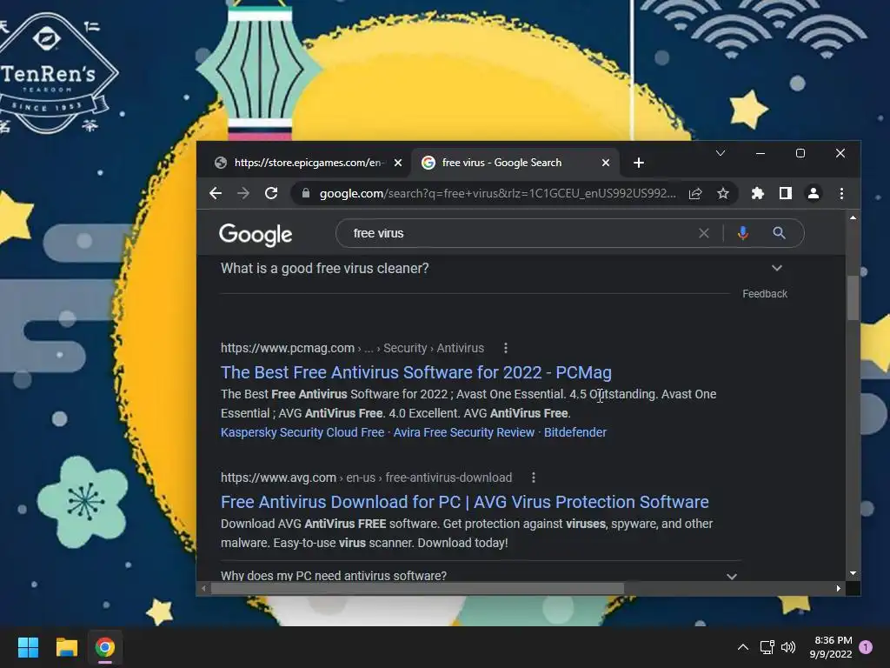Show hidden system tray icons
Screen dimensions: 890x668
(743, 647)
